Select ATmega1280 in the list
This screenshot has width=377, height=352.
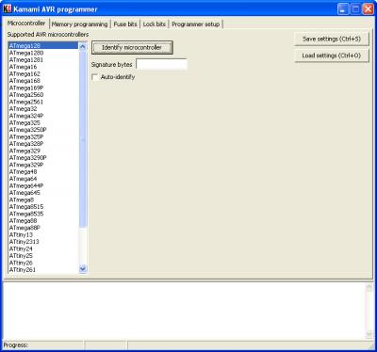coord(43,53)
